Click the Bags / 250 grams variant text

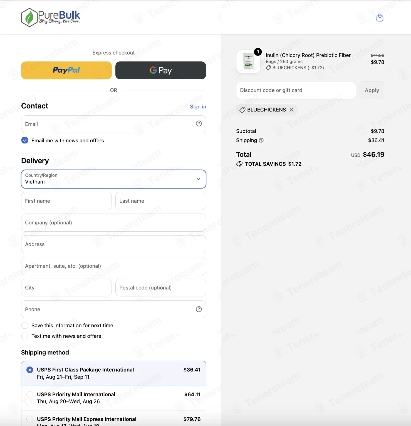coord(284,62)
